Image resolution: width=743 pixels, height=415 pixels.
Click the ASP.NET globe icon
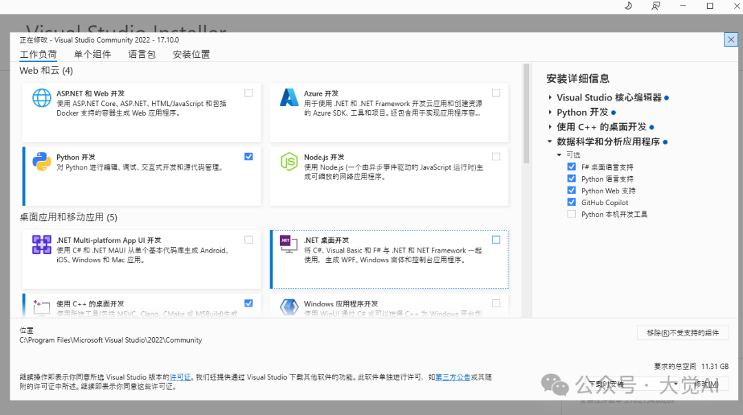tap(42, 98)
